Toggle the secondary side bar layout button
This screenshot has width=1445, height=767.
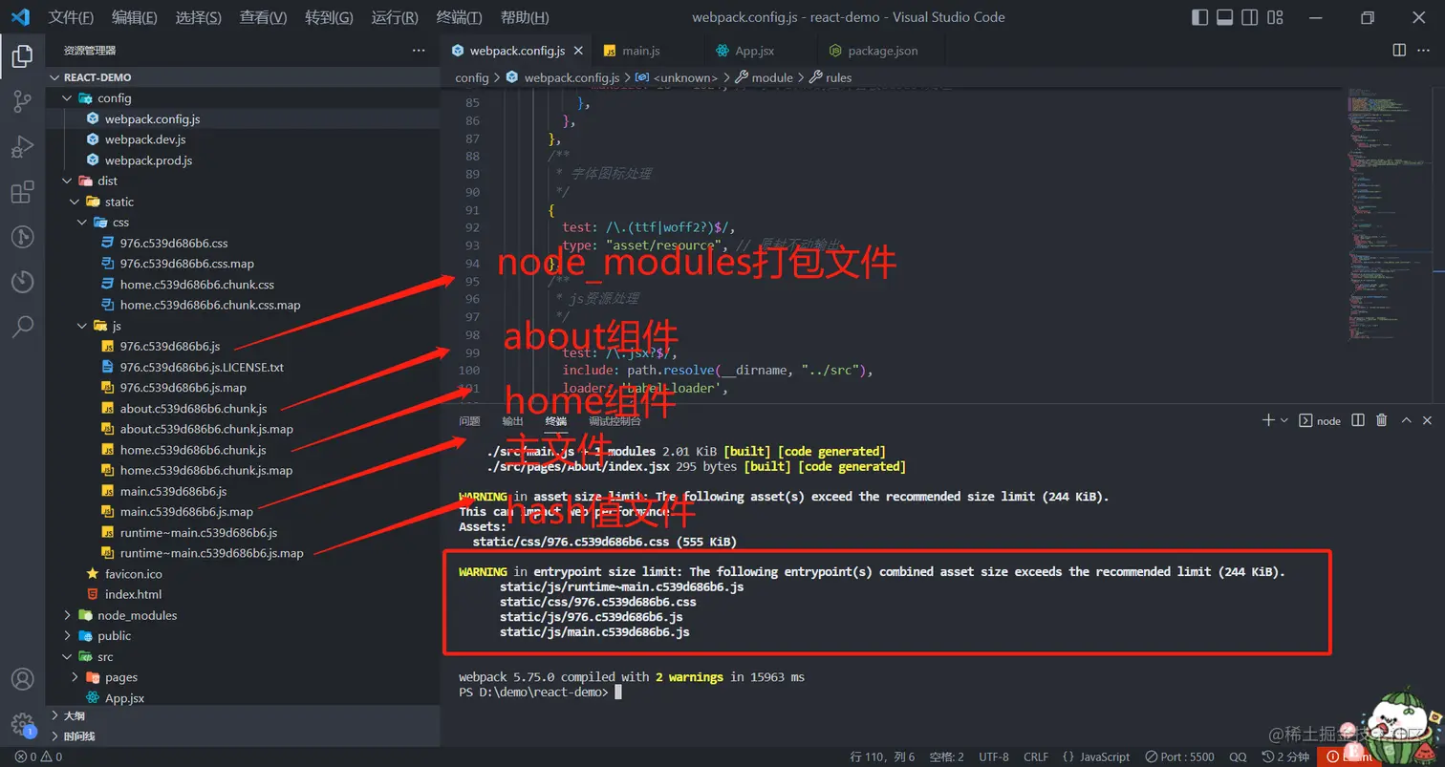(x=1249, y=17)
